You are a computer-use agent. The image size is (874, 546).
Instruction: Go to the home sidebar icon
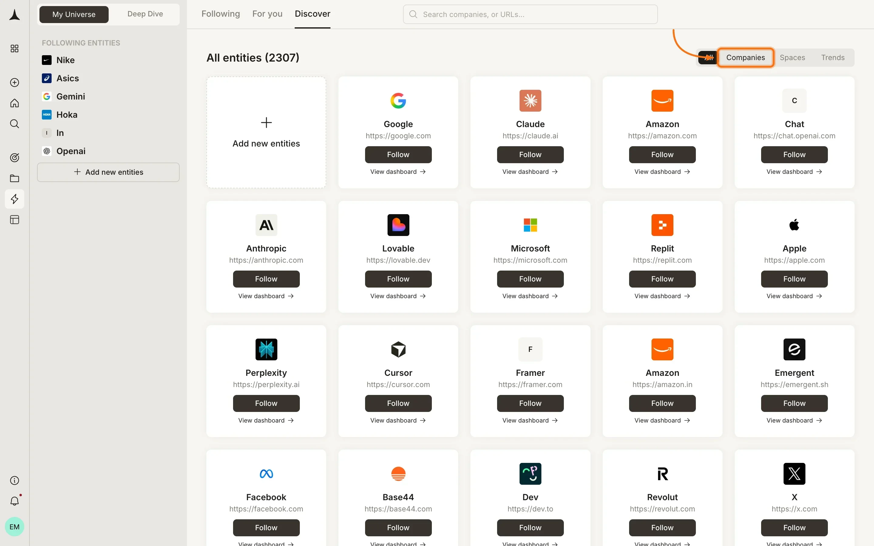(15, 103)
